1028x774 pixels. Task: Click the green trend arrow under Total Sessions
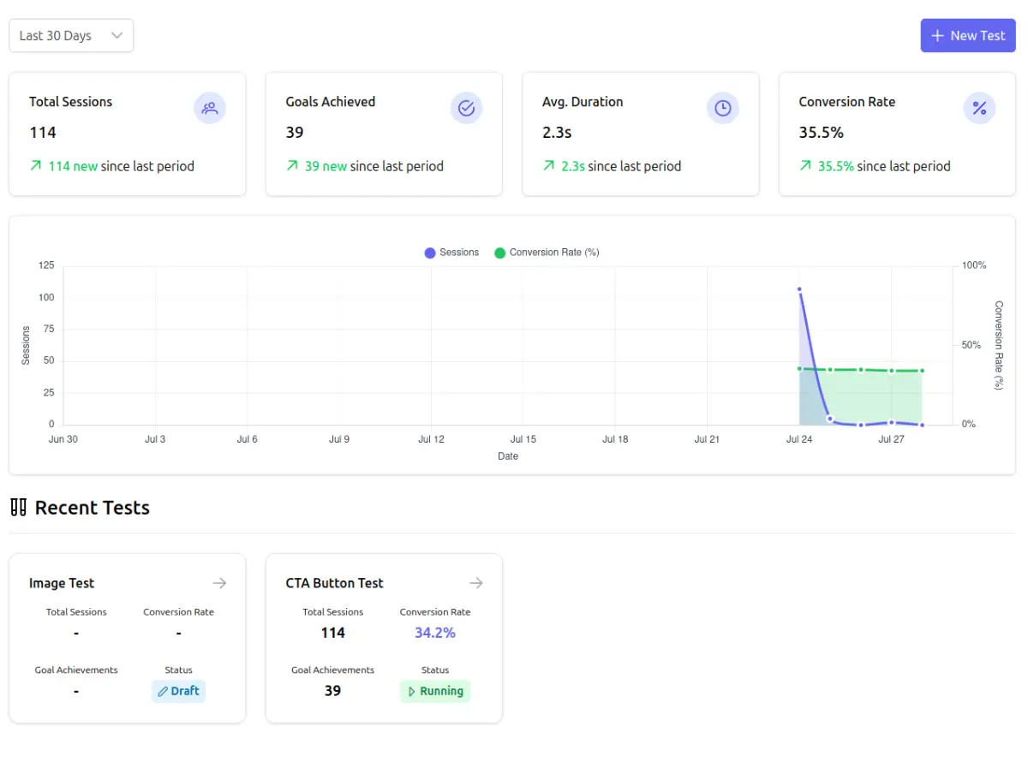36,166
